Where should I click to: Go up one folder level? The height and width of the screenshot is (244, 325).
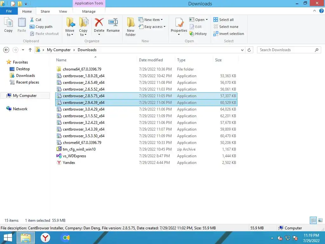click(30, 50)
